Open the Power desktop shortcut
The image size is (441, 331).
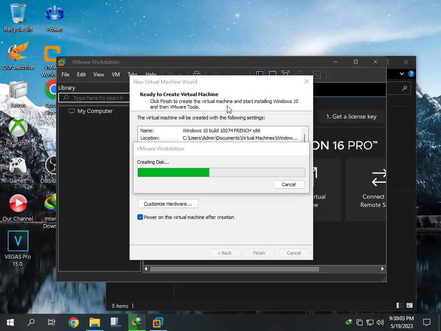coord(54,17)
